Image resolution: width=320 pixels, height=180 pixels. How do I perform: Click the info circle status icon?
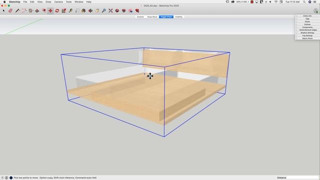point(6,178)
